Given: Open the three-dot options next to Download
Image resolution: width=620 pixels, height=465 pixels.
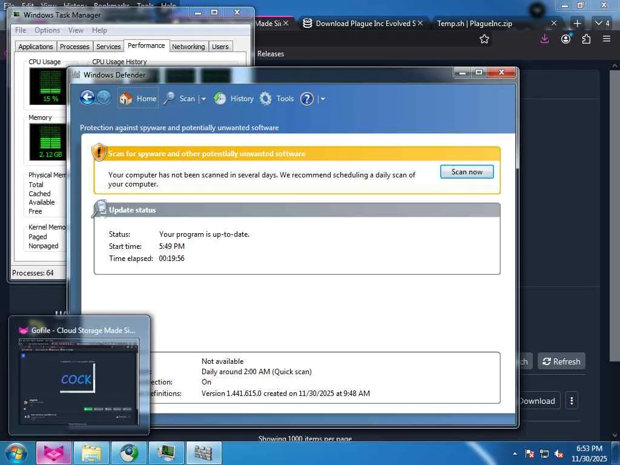Looking at the screenshot, I should 572,401.
